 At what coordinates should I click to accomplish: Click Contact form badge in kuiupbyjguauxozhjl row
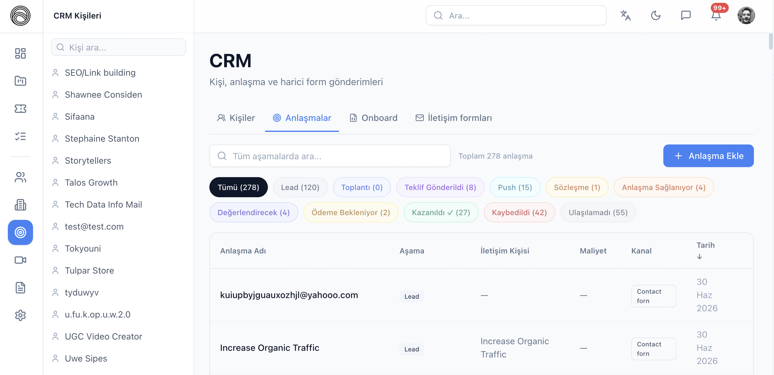(x=654, y=296)
